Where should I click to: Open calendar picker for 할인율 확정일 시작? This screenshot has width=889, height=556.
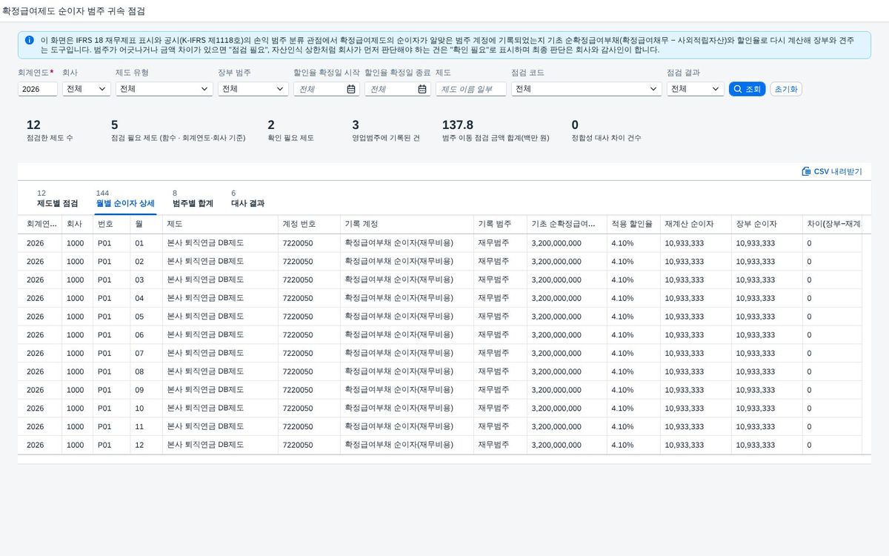pos(351,89)
